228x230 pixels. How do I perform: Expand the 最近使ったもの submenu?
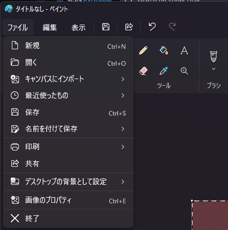pyautogui.click(x=68, y=95)
